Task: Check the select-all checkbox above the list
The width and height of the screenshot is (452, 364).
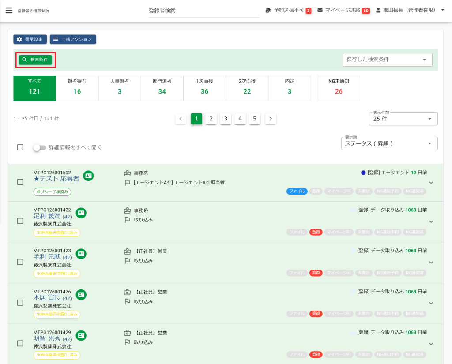Action: (20, 147)
